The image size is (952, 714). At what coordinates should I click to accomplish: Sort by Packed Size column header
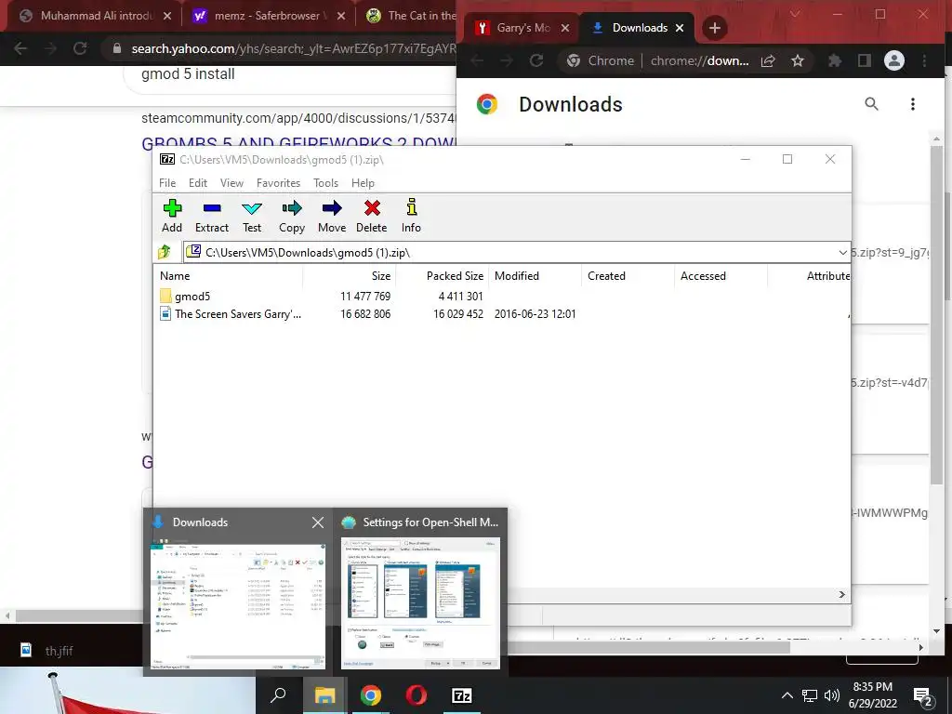coord(442,275)
